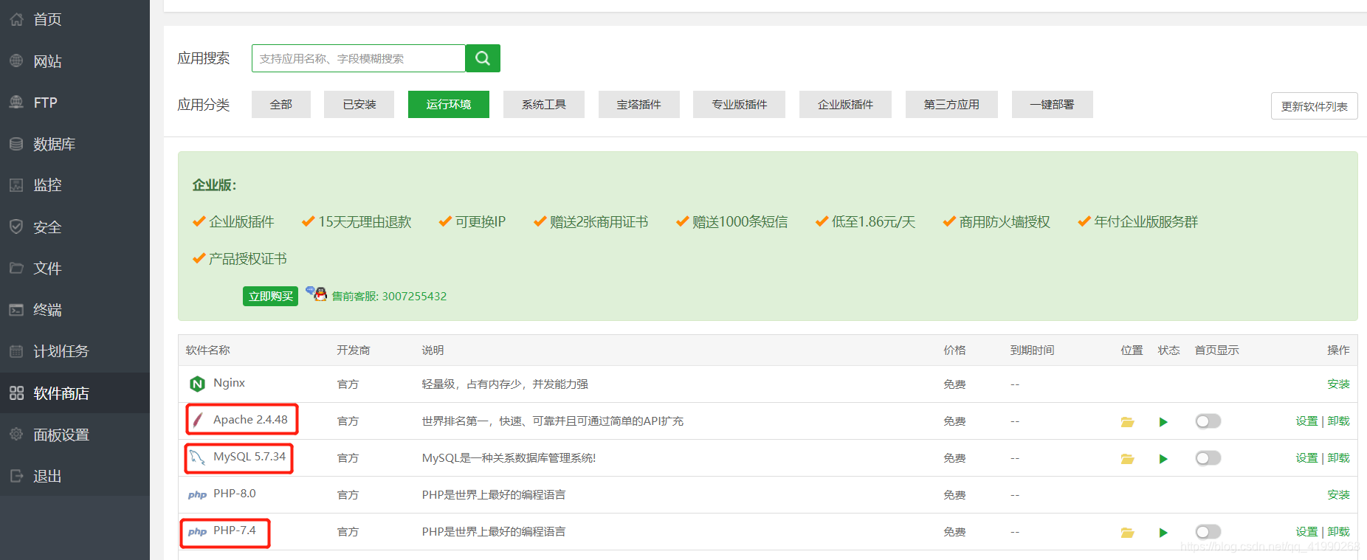Image resolution: width=1367 pixels, height=560 pixels.
Task: Focus the 应用搜索 search input
Action: click(x=359, y=58)
